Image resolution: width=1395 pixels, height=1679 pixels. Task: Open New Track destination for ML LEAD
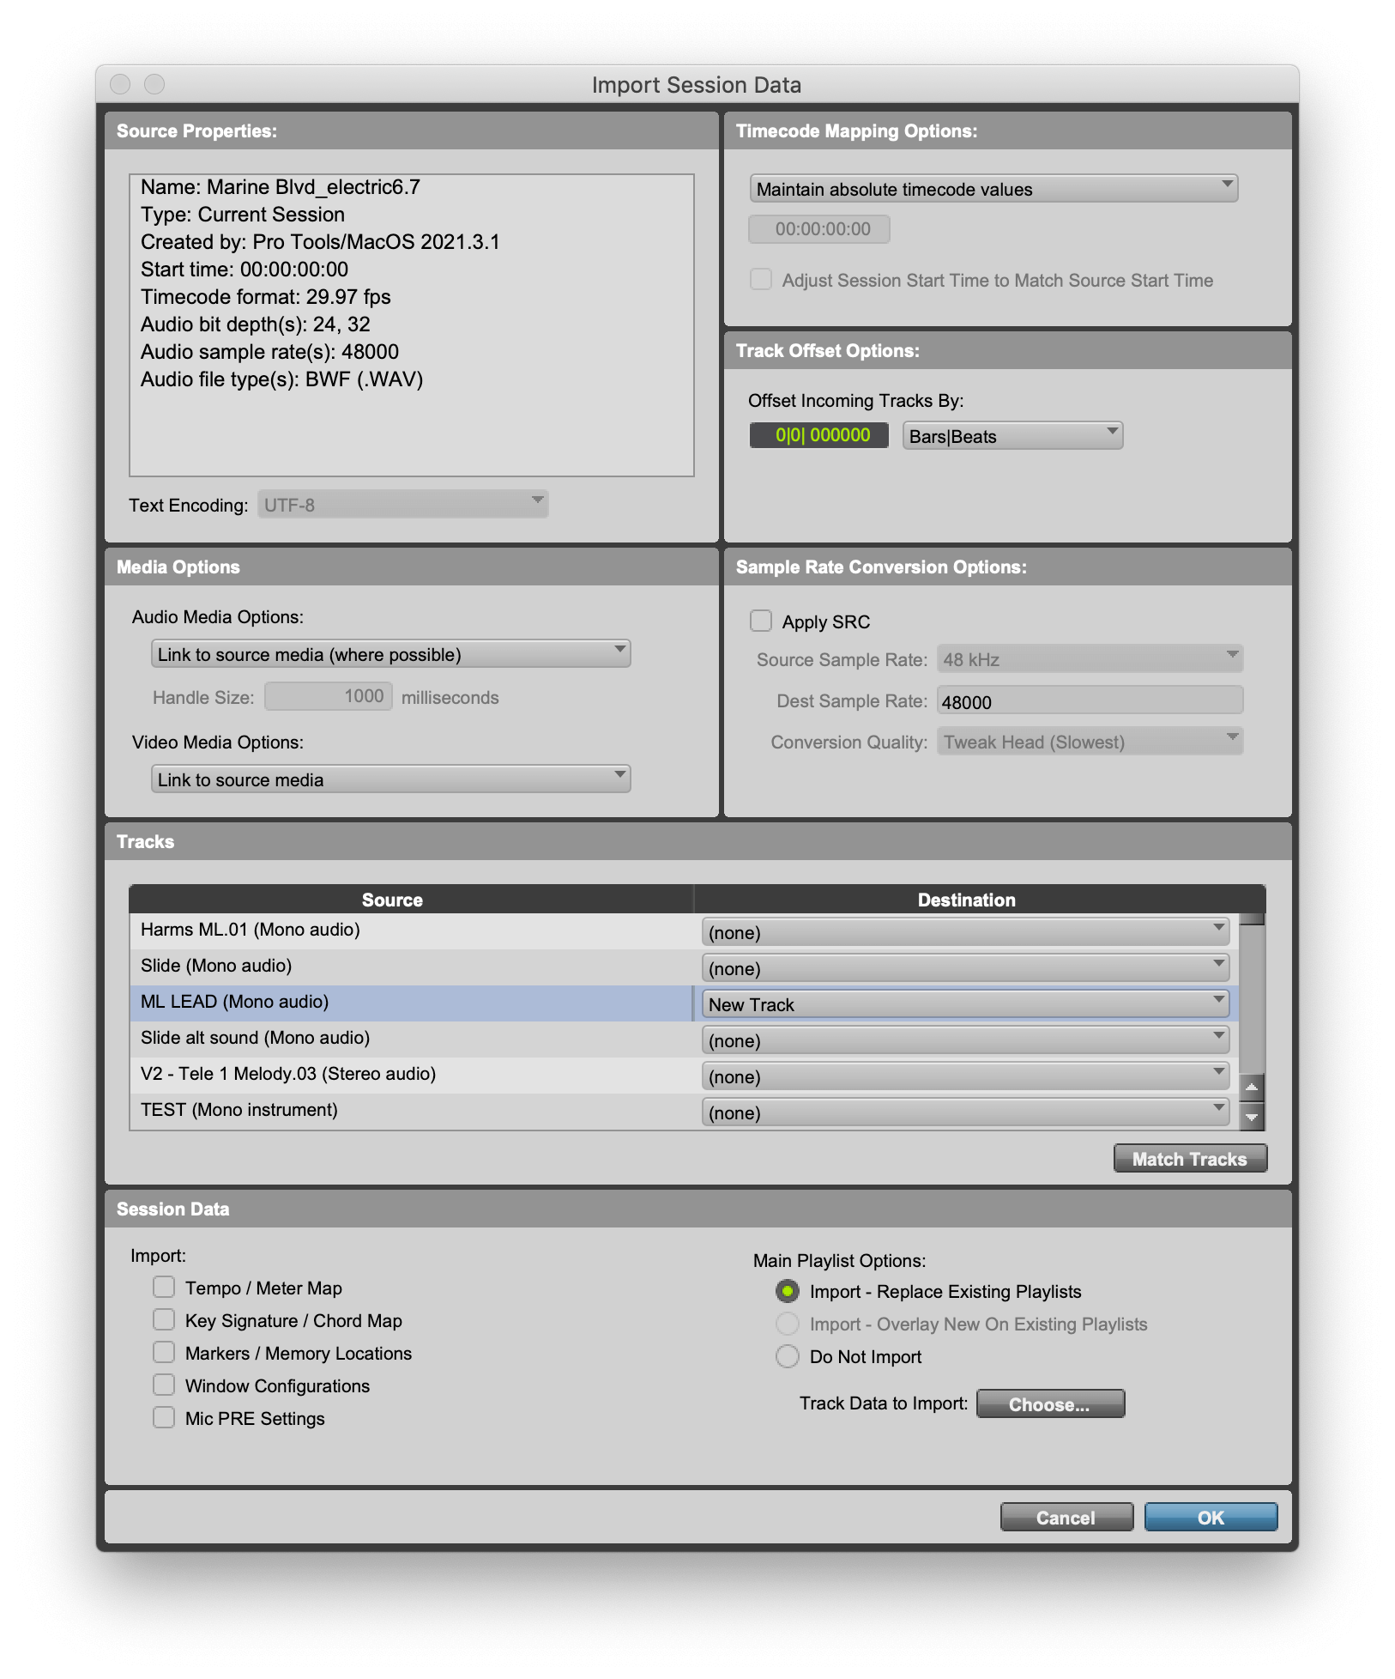click(x=965, y=1004)
